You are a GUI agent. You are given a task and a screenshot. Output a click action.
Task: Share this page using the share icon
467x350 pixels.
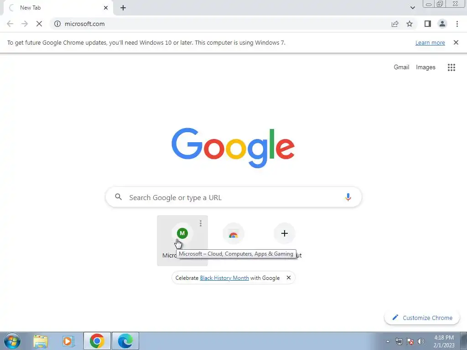(395, 24)
